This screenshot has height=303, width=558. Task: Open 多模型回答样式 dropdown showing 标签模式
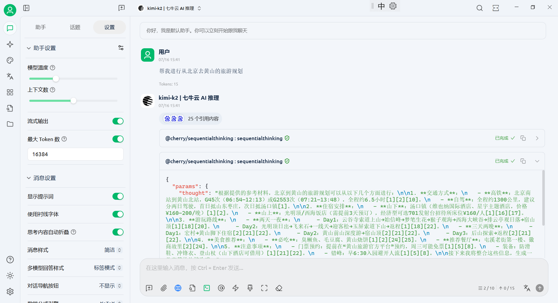[x=108, y=268]
